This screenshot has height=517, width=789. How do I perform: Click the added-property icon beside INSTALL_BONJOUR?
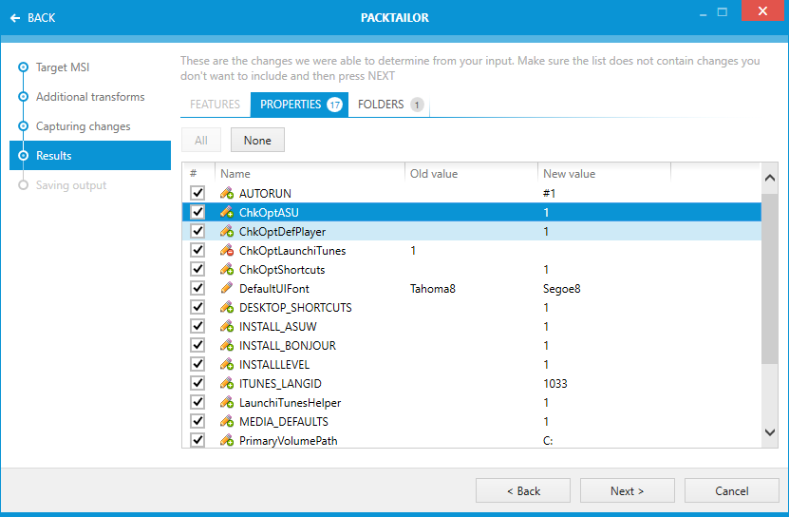(x=226, y=345)
